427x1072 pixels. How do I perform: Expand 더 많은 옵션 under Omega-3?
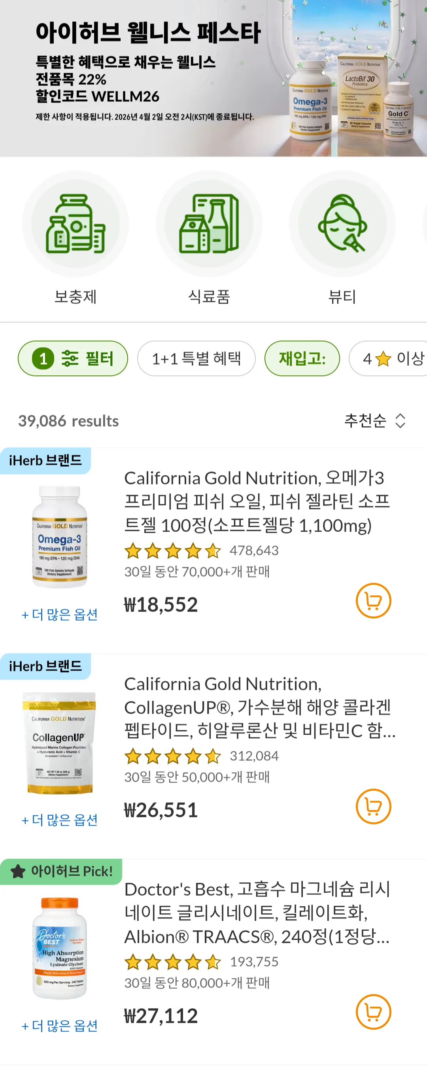(60, 615)
